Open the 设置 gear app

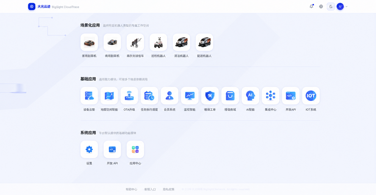89,149
